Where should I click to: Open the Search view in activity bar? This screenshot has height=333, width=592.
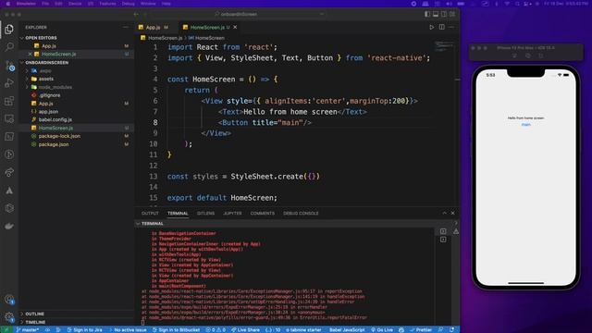click(9, 47)
